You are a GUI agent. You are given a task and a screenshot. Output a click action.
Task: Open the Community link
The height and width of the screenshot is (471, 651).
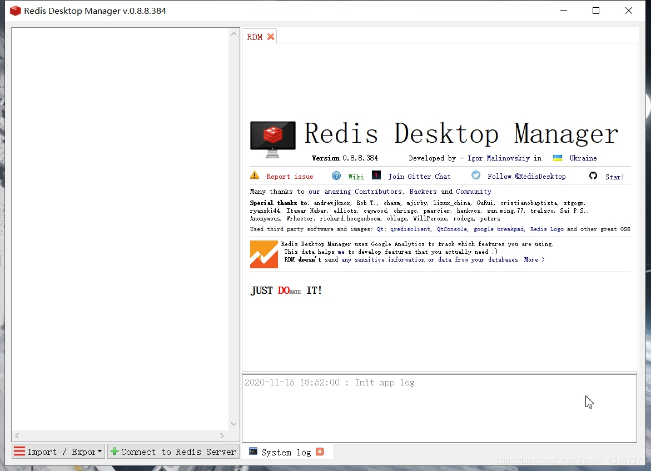(x=473, y=191)
